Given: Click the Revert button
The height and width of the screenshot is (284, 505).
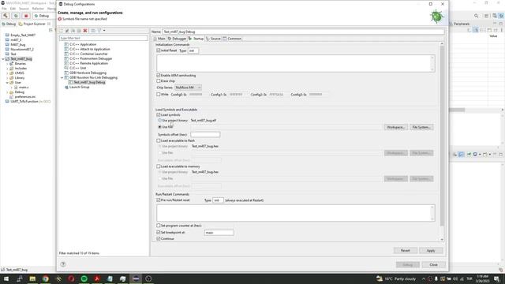Looking at the screenshot, I should 405,251.
